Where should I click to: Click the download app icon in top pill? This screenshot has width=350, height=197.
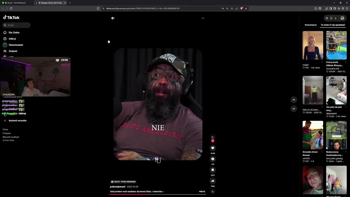[336, 18]
